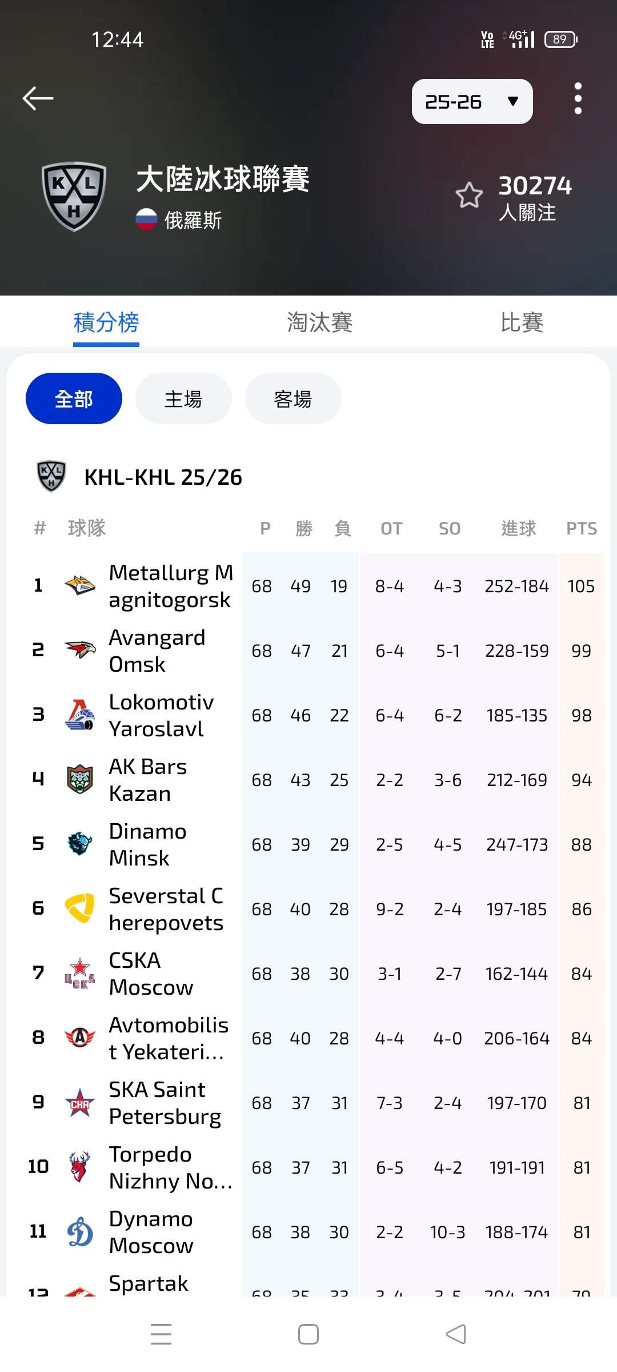Open the three-dot overflow menu
The image size is (617, 1372).
tap(578, 98)
